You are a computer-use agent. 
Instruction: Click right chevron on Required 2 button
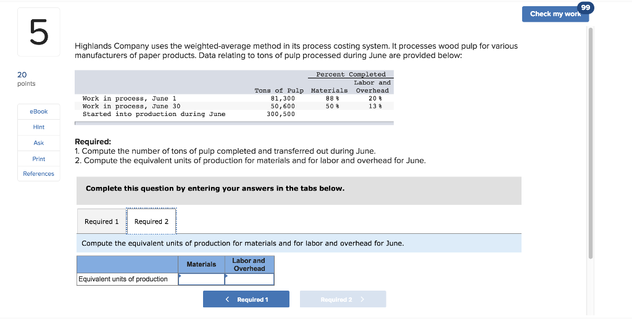pyautogui.click(x=362, y=299)
